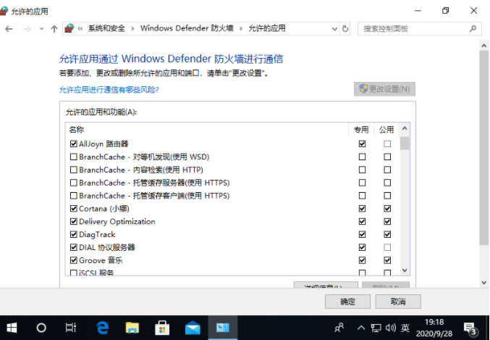Click the 取消 button
The width and height of the screenshot is (490, 340).
[x=398, y=302]
